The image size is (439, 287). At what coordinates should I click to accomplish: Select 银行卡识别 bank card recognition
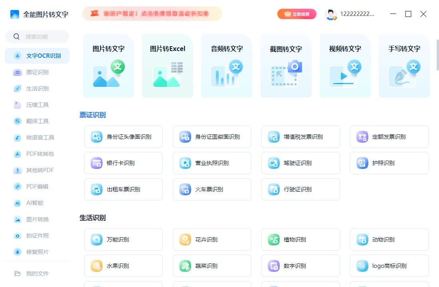click(x=123, y=163)
